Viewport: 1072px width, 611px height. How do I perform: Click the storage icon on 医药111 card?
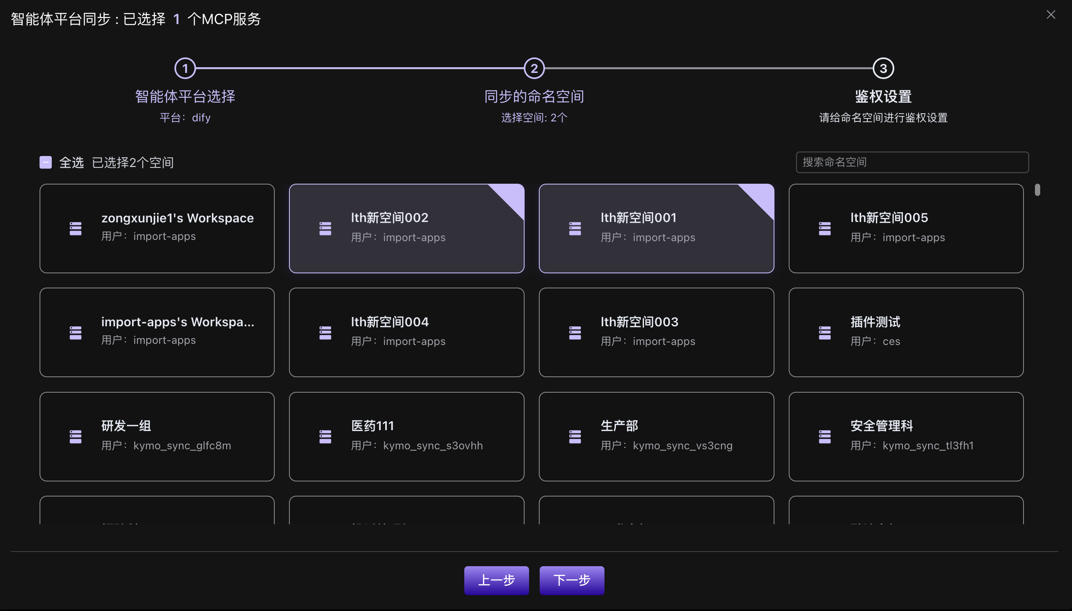point(325,436)
